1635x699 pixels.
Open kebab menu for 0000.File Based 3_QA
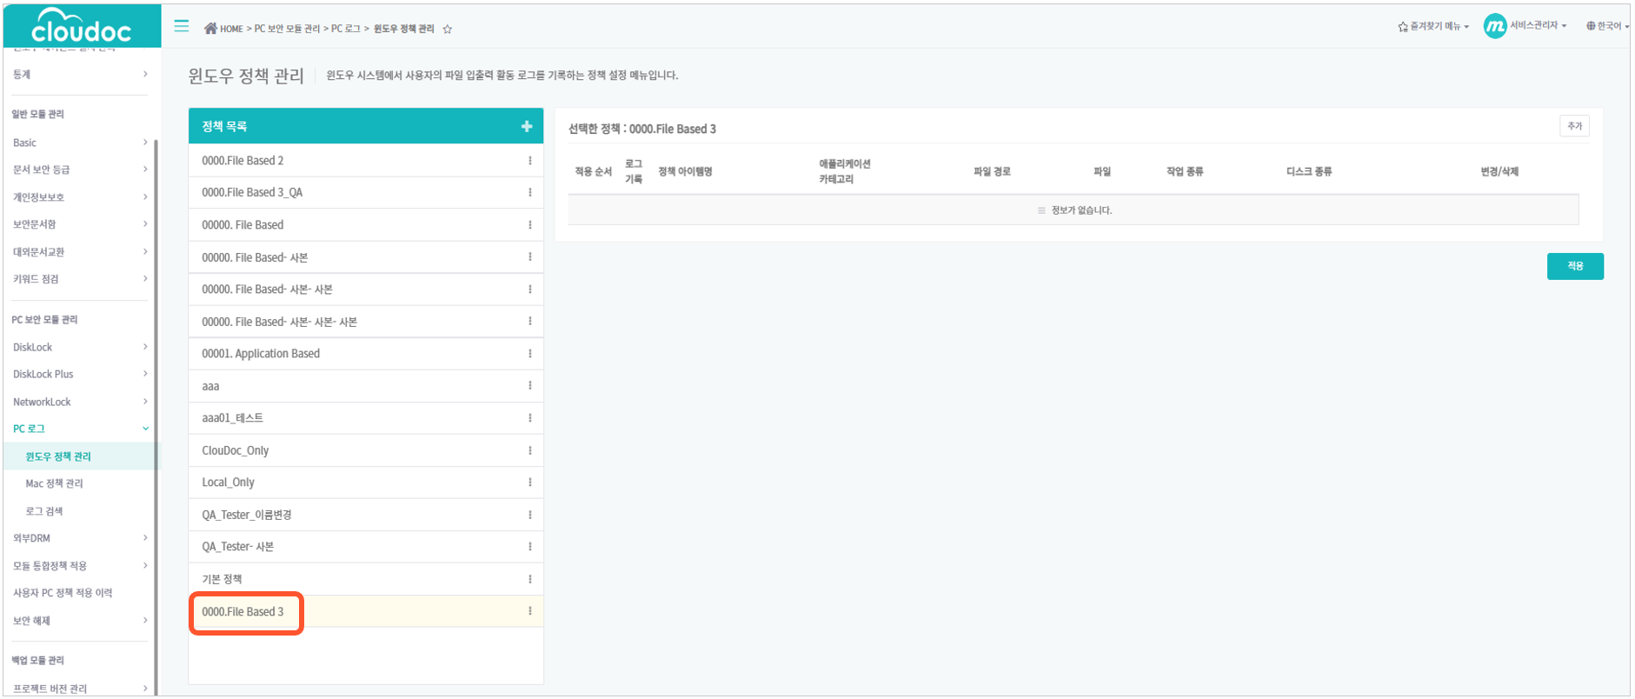pyautogui.click(x=530, y=192)
